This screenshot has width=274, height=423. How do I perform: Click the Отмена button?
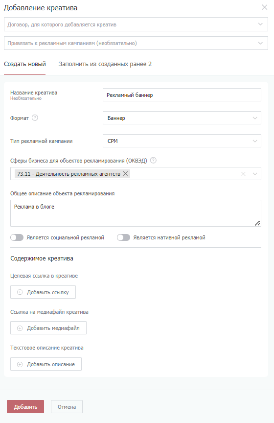pyautogui.click(x=67, y=406)
